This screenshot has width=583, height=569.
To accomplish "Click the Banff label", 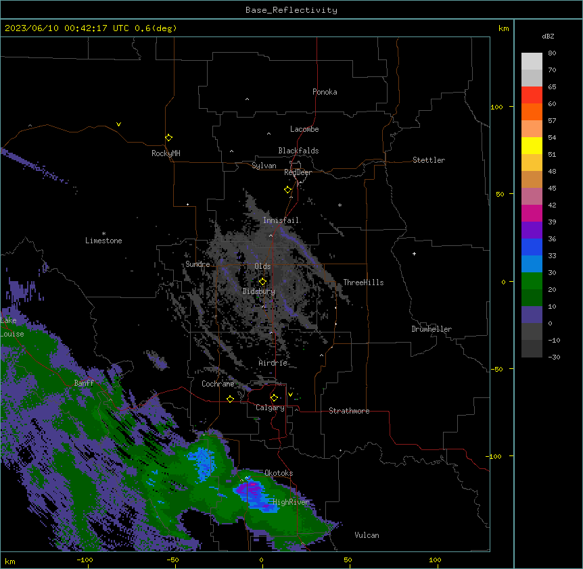I will pos(84,383).
